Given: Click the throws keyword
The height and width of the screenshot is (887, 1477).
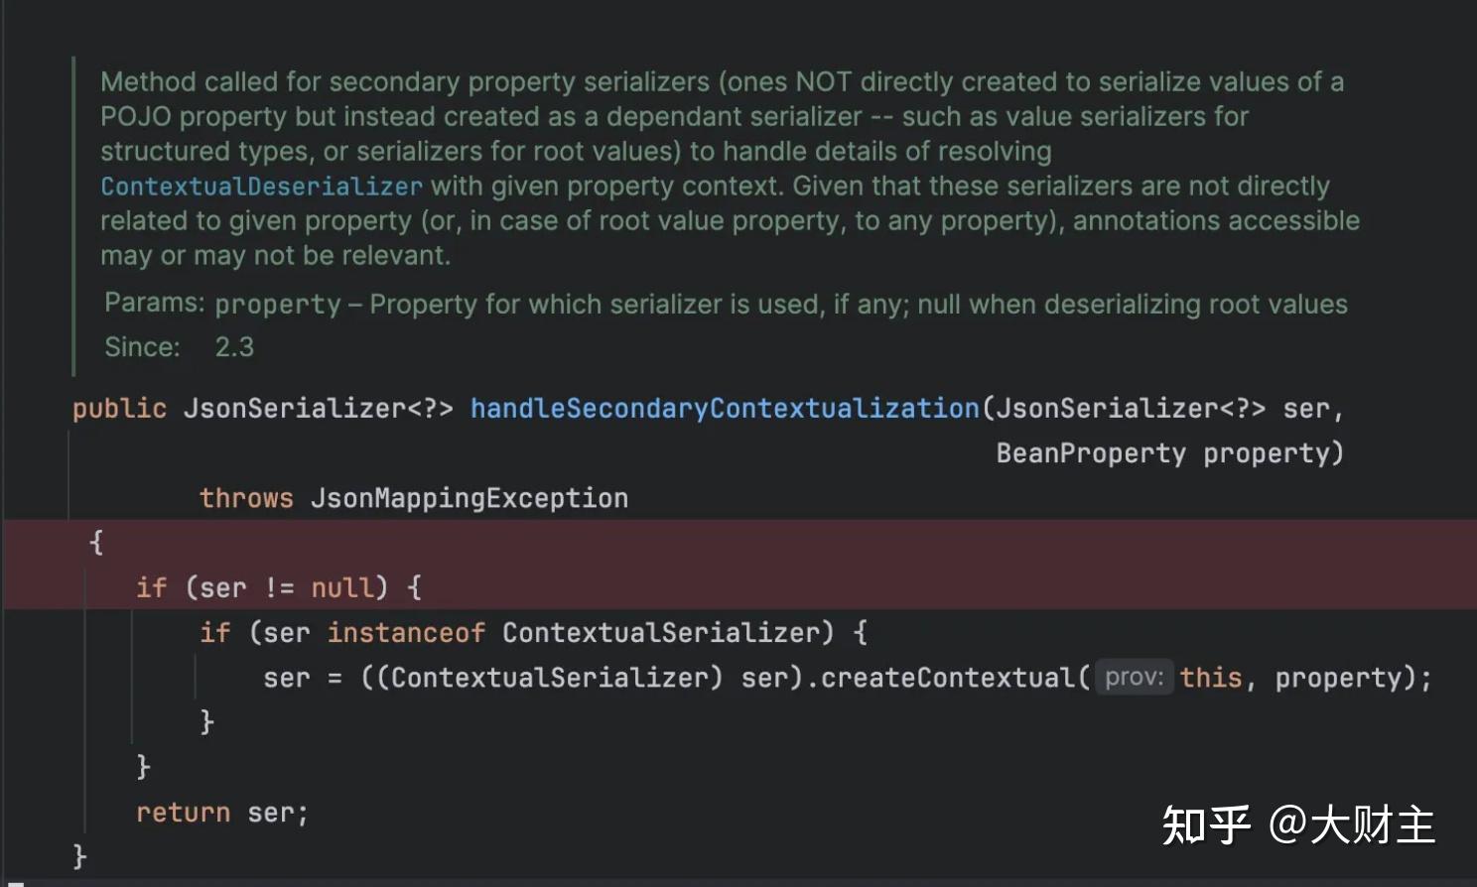Looking at the screenshot, I should 246,497.
